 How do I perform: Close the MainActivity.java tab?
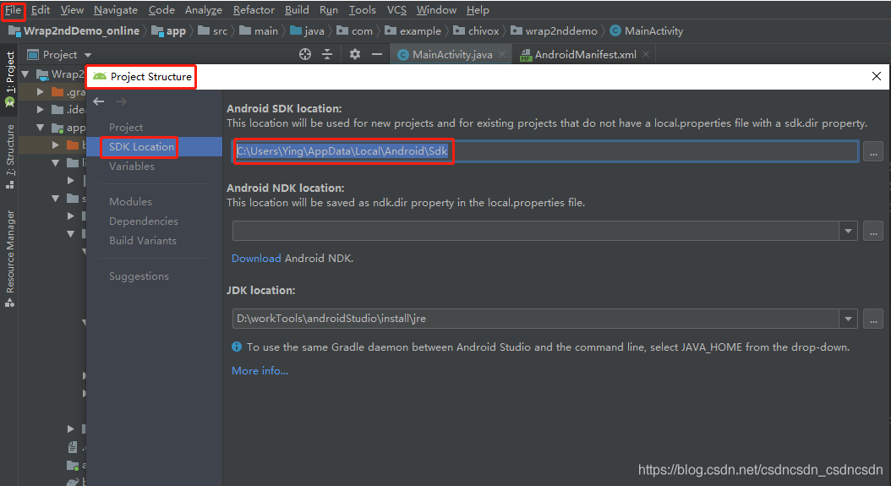(x=502, y=55)
